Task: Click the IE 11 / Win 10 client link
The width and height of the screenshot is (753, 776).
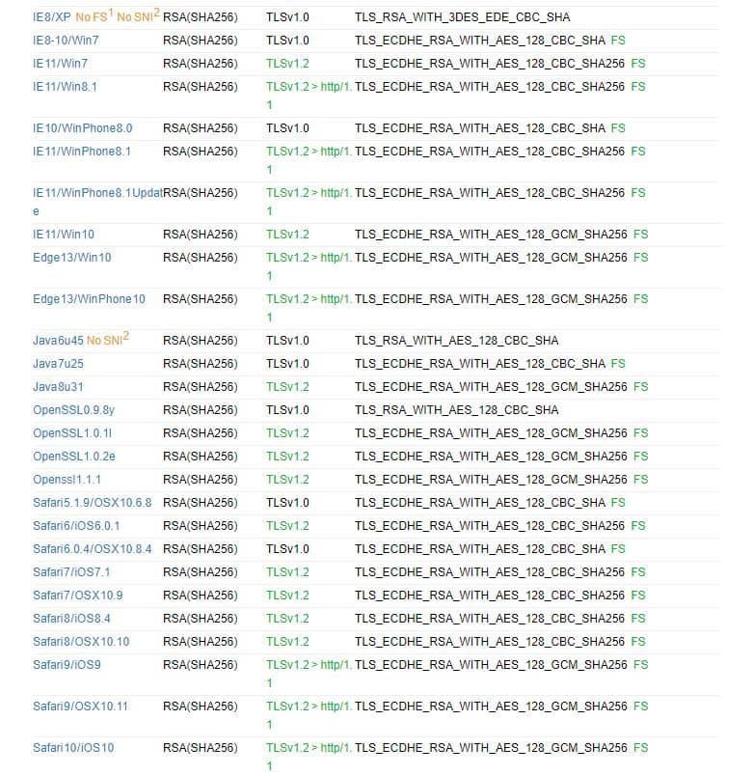Action: pyautogui.click(x=64, y=235)
